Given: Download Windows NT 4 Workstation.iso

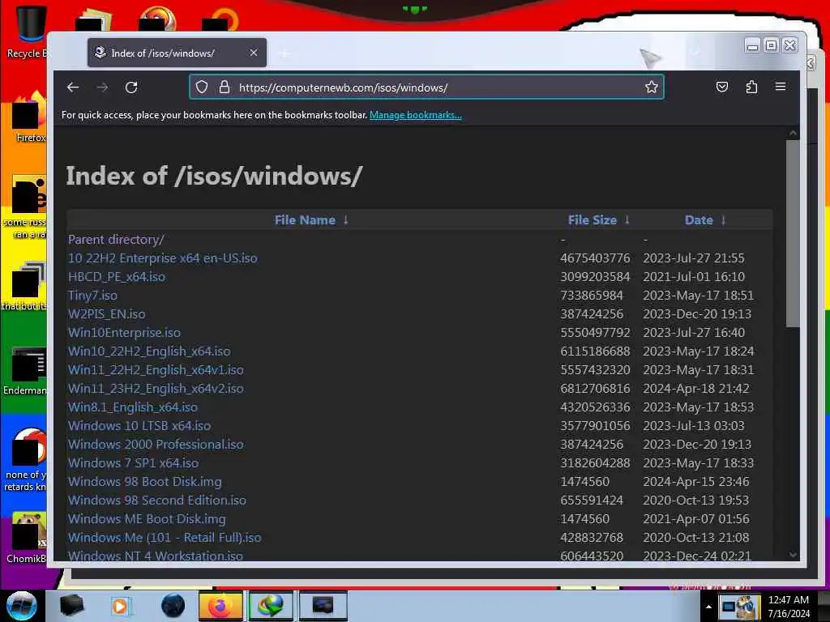Looking at the screenshot, I should point(156,556).
